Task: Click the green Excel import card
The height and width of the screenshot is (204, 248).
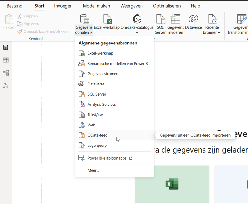Action: pos(172,184)
